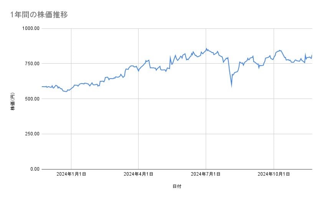Click the vertical axis title 株価(円)
322x199 pixels.
(12, 102)
